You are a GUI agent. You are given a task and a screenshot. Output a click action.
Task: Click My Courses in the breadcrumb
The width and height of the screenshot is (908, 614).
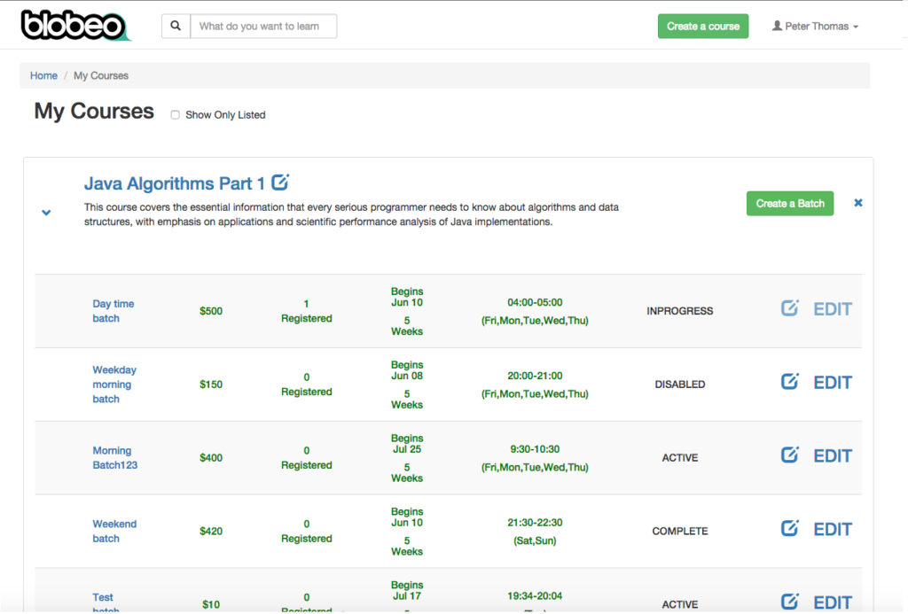point(101,76)
